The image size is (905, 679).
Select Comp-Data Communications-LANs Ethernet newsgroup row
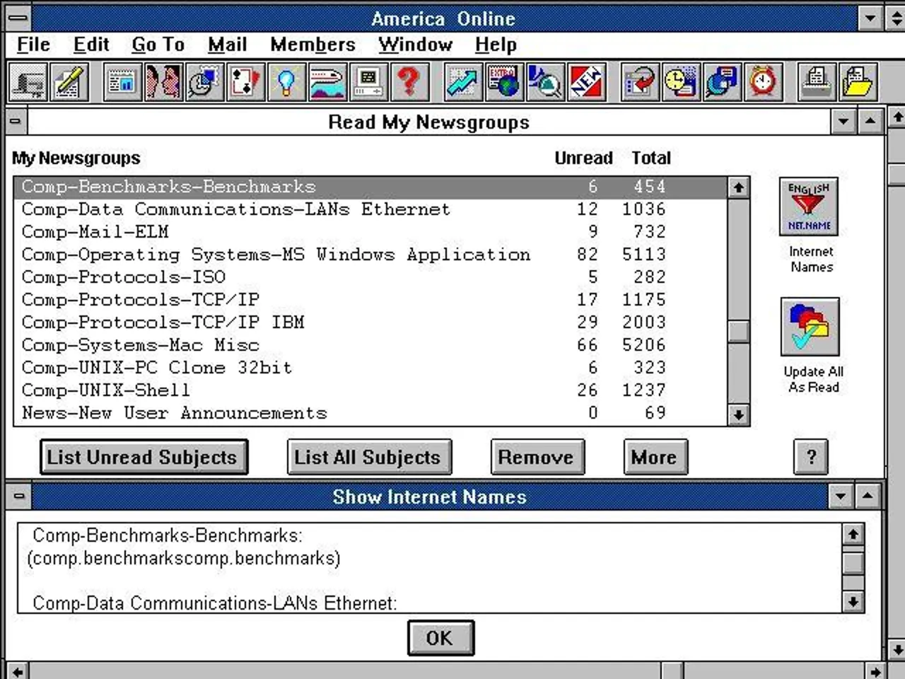(370, 209)
